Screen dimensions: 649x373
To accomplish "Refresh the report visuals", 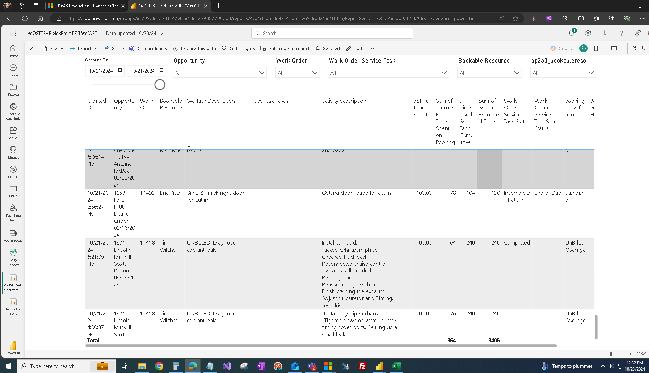I will 634,48.
